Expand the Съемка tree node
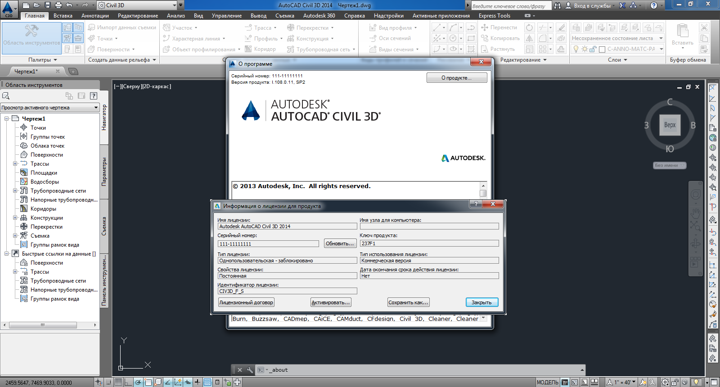 [x=15, y=236]
